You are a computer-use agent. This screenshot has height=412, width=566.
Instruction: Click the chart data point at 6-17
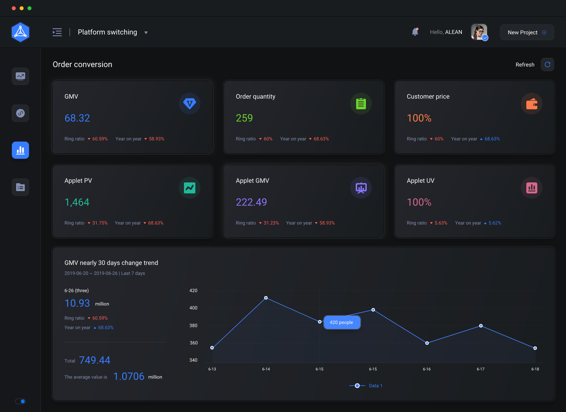point(481,326)
